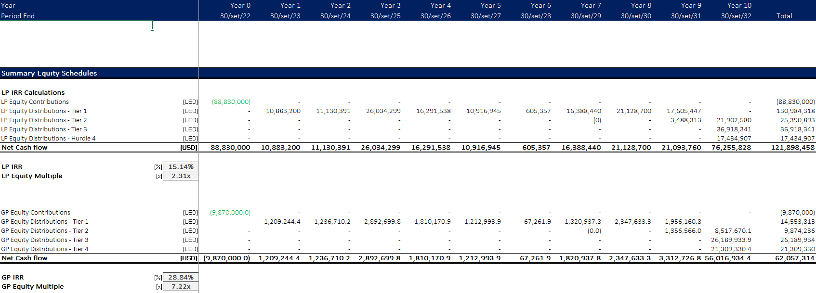Select GP Tier 2 value 1,356,566.0 in Year 9
Screen dimensions: 816x293
(x=683, y=230)
